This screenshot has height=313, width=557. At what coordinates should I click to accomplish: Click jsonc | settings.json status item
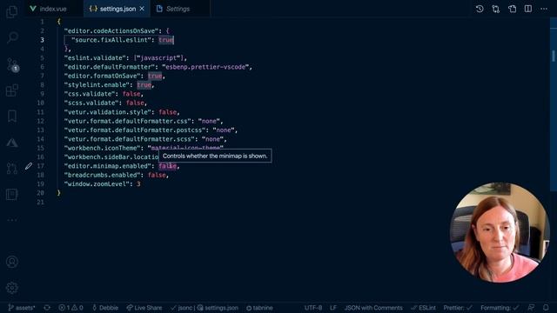[205, 308]
